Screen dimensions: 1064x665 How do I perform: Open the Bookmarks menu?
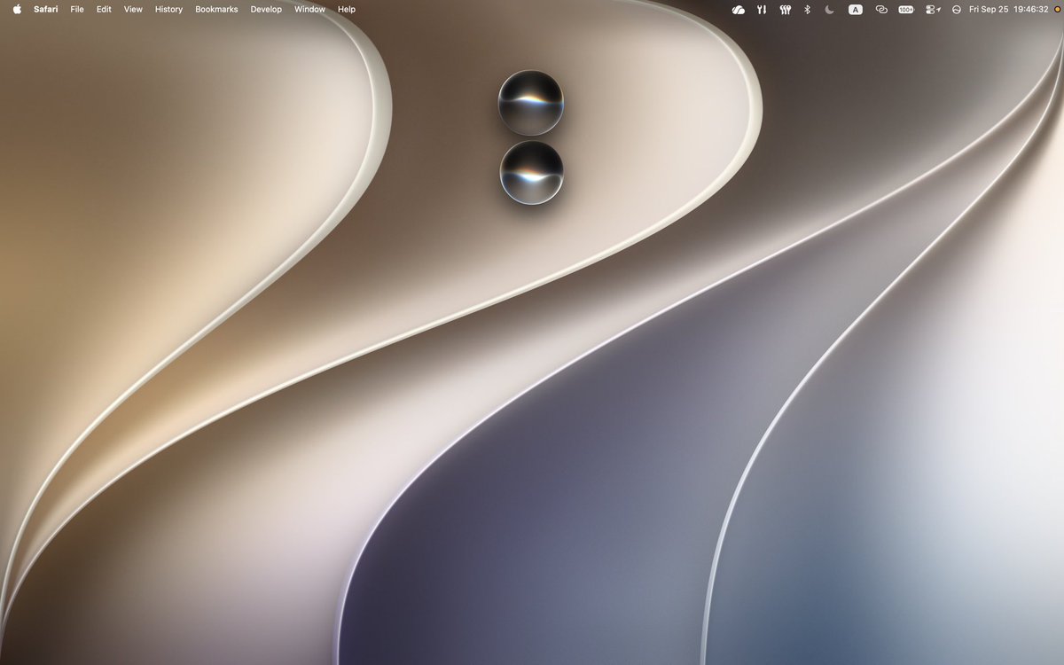(x=216, y=9)
